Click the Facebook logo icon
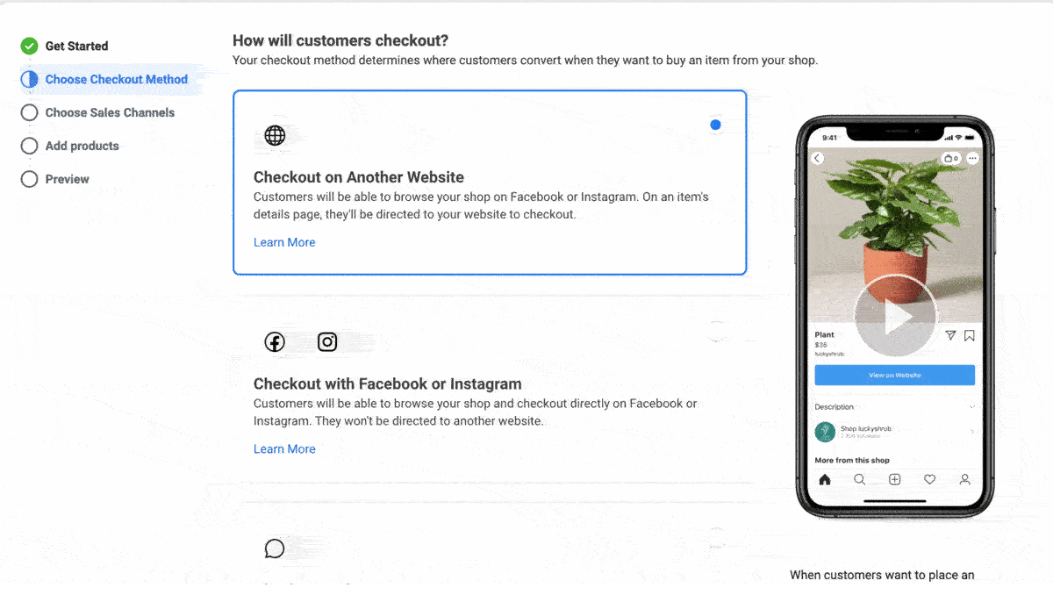 coord(275,342)
